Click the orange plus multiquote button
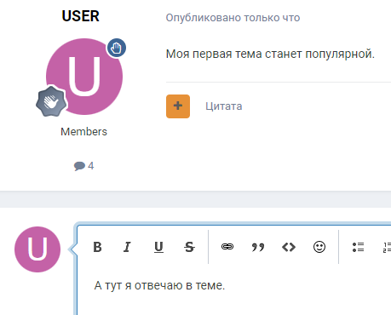Image resolution: width=391 pixels, height=315 pixels. click(178, 106)
